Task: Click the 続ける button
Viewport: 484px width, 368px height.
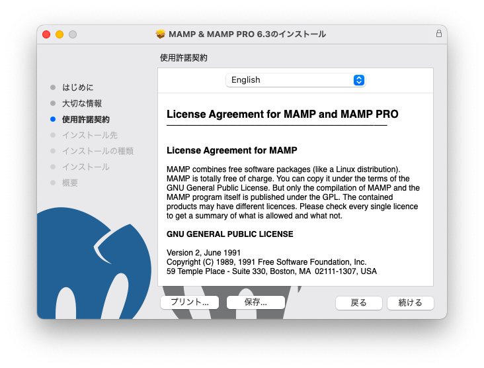Action: (x=410, y=302)
